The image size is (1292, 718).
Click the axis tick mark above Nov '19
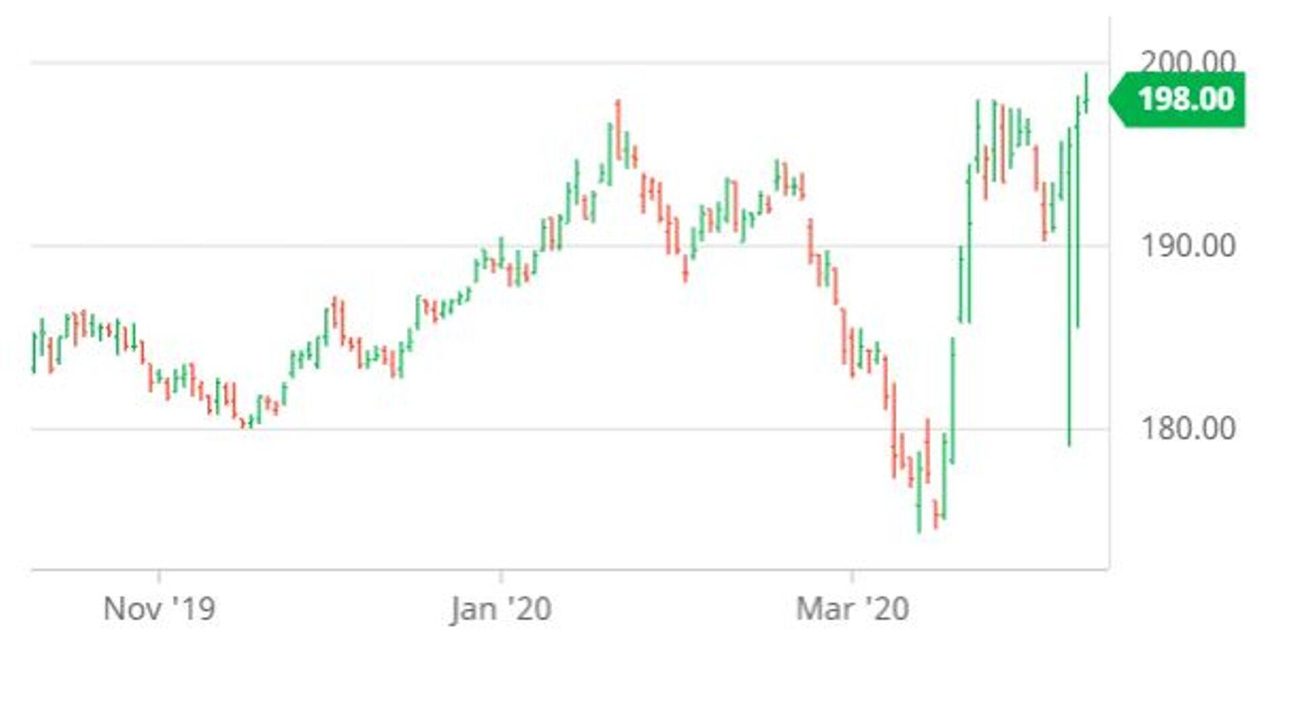tap(159, 576)
